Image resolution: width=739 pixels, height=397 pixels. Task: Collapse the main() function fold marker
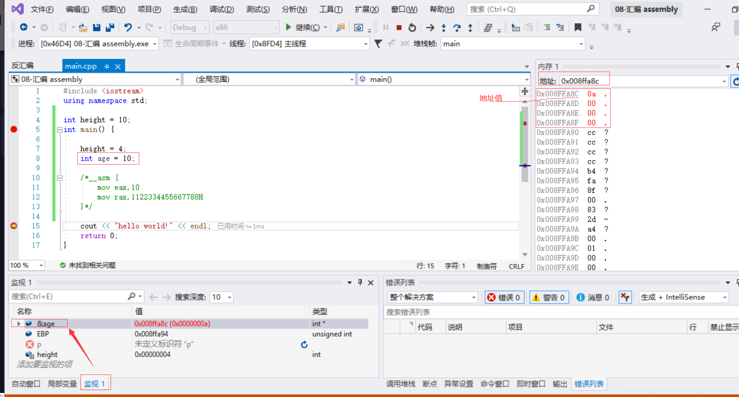pyautogui.click(x=60, y=130)
